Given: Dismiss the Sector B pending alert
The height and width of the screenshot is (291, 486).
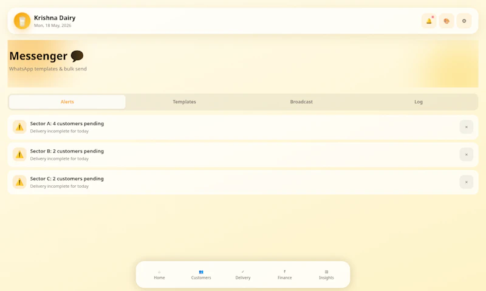Looking at the screenshot, I should click(466, 155).
